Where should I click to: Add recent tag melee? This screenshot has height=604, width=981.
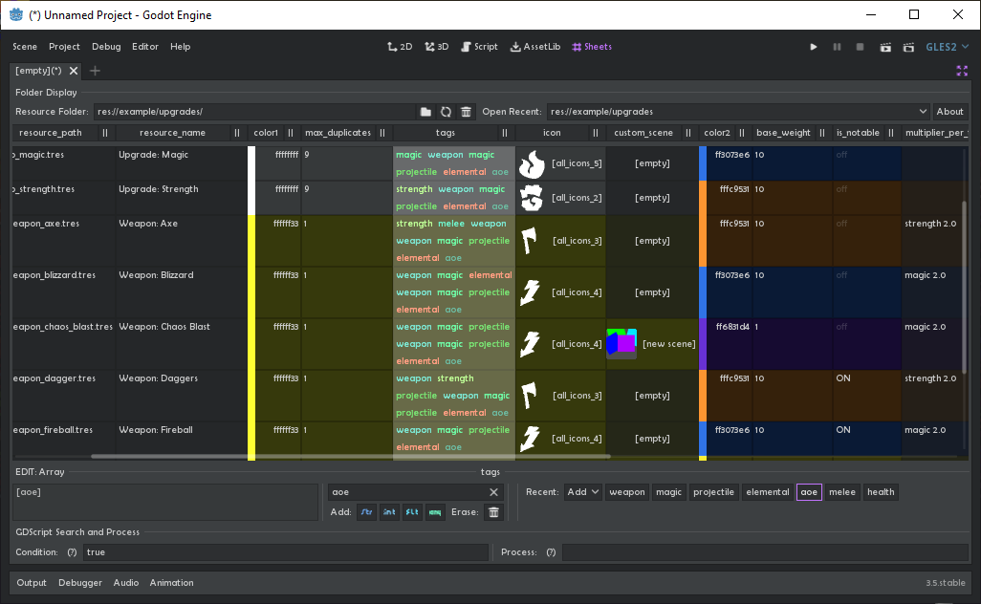pos(842,492)
